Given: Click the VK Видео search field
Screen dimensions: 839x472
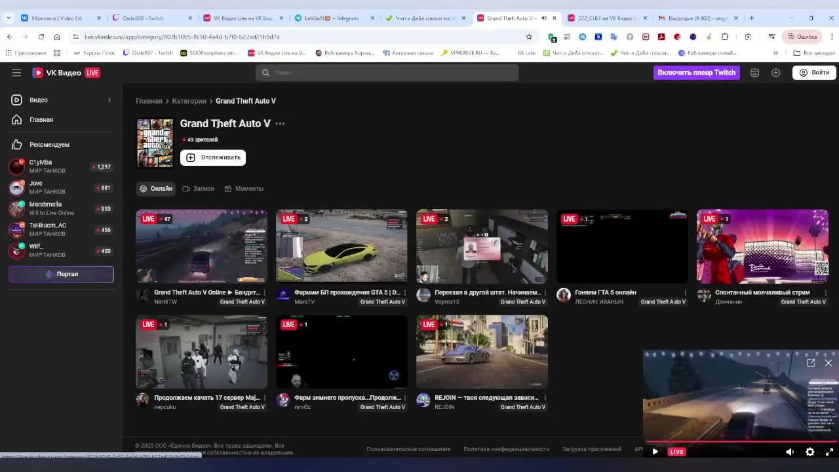Looking at the screenshot, I should pyautogui.click(x=387, y=73).
